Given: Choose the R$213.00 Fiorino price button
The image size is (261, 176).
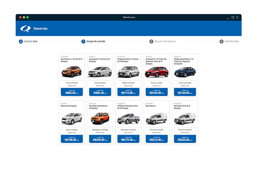Looking at the screenshot, I should pyautogui.click(x=157, y=139).
